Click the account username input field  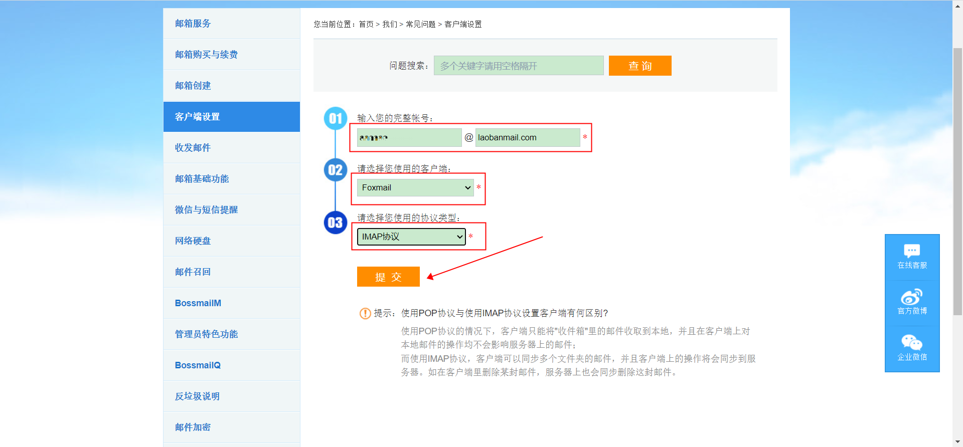pyautogui.click(x=409, y=137)
